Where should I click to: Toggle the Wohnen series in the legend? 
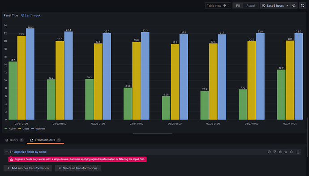point(40,129)
